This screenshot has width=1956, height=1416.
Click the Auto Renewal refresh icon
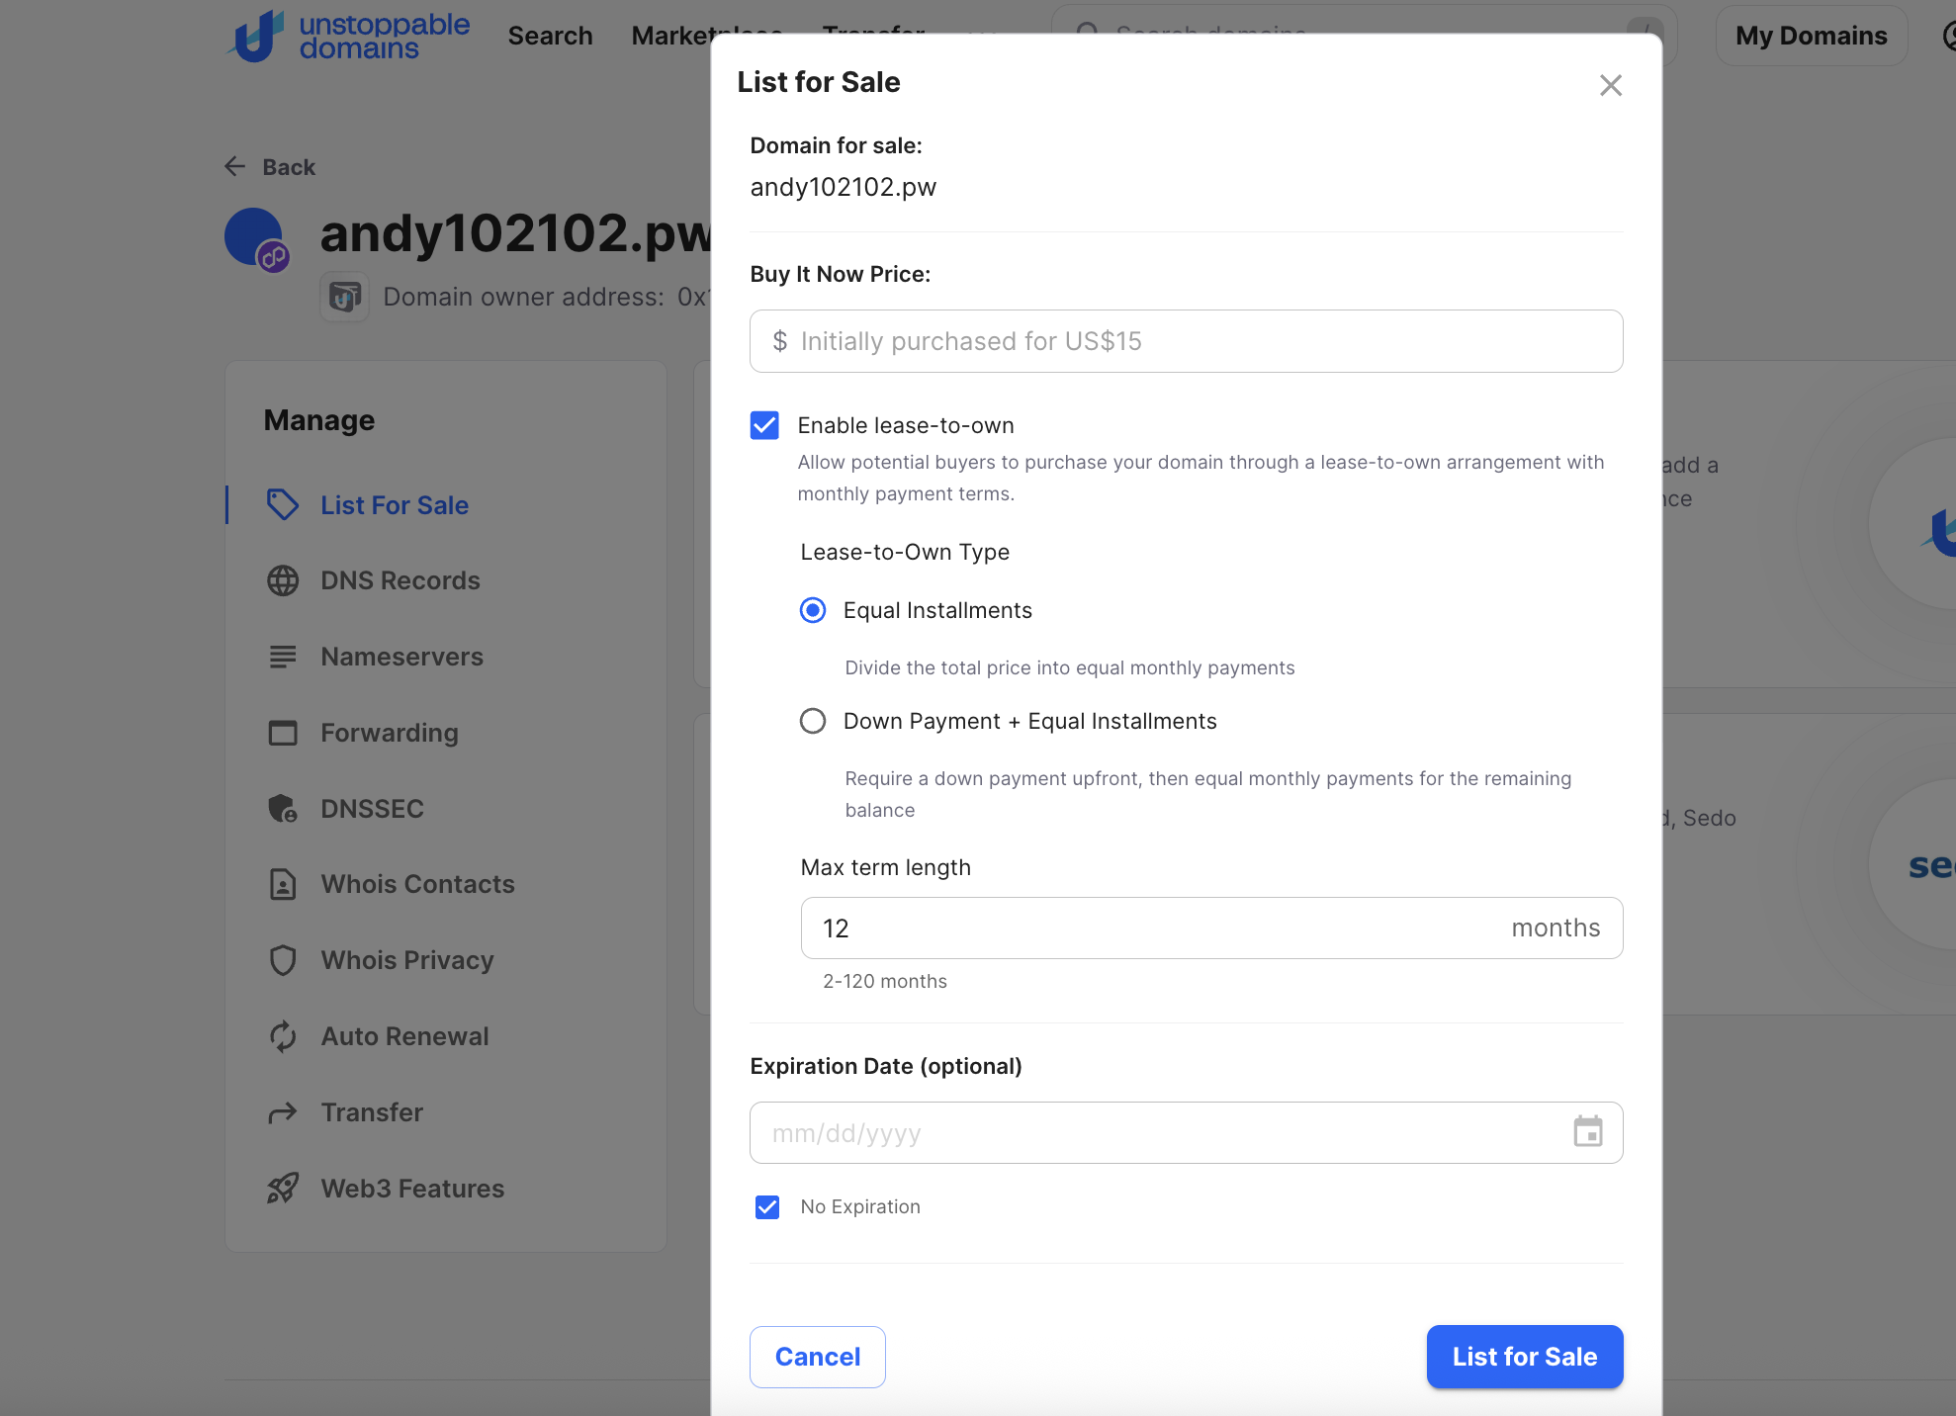pos(283,1036)
